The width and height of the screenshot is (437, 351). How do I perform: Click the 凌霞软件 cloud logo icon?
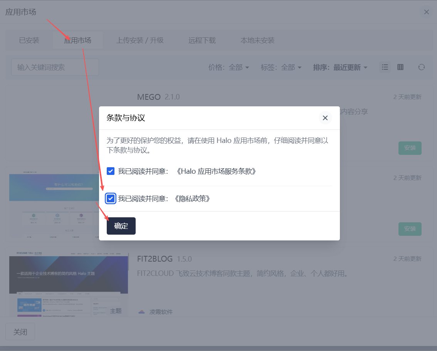point(141,312)
